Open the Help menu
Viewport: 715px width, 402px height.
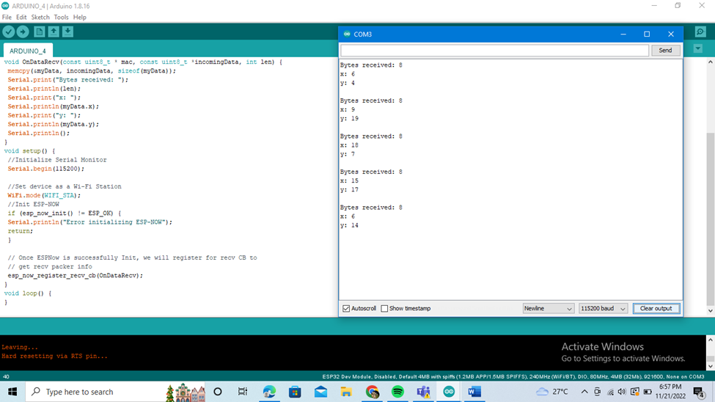80,17
